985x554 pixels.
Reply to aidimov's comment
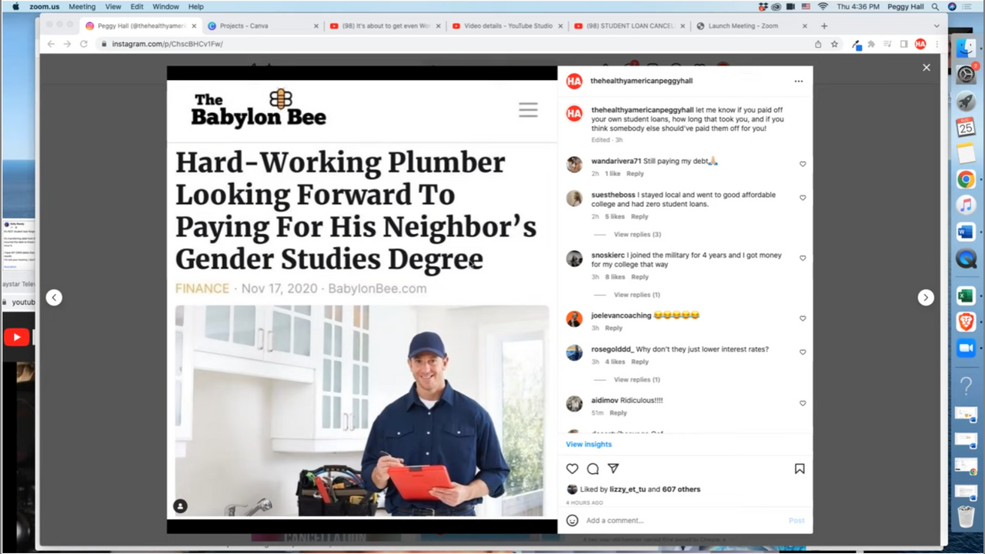tap(618, 413)
